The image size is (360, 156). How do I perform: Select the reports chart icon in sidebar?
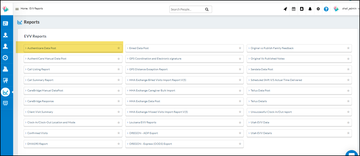tap(5, 92)
